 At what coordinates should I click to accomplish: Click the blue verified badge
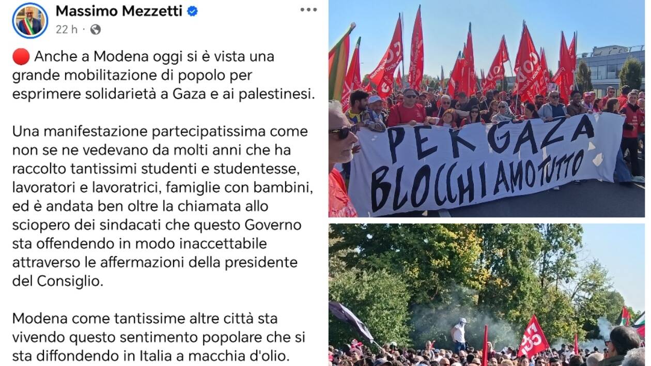click(192, 11)
